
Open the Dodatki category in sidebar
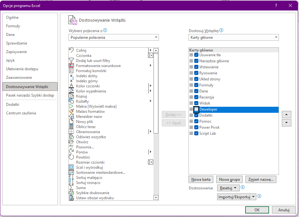tap(30, 105)
